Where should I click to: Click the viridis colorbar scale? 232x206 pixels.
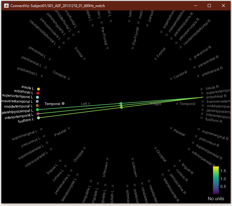(216, 180)
